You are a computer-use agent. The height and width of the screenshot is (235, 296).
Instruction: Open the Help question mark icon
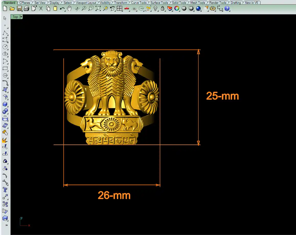pyautogui.click(x=227, y=9)
